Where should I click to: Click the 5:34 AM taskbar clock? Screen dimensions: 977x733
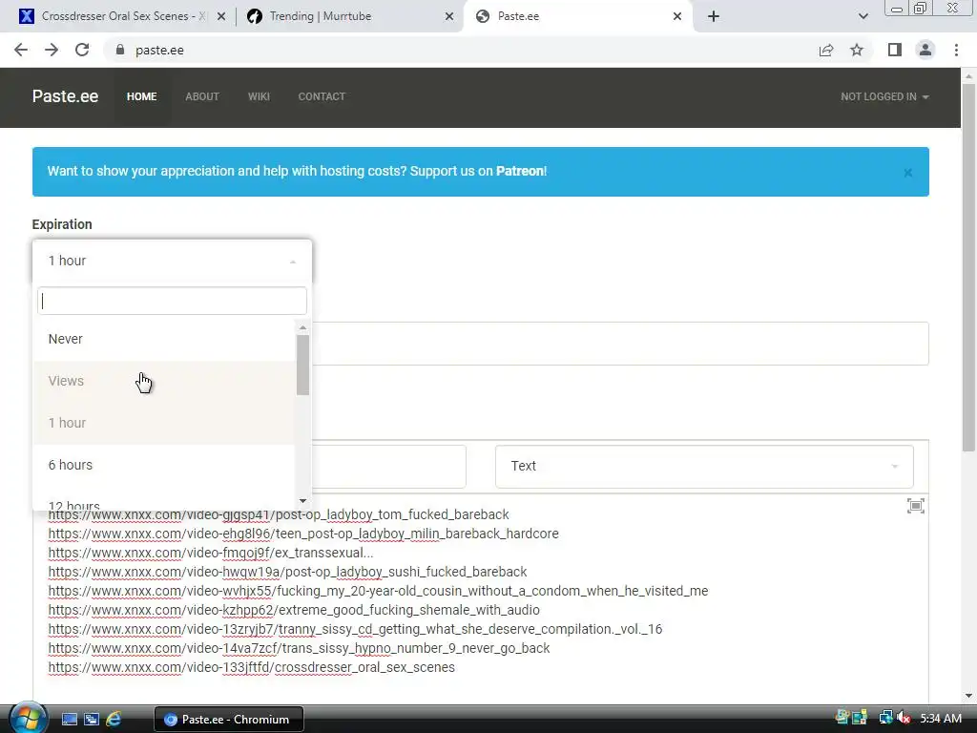(941, 719)
